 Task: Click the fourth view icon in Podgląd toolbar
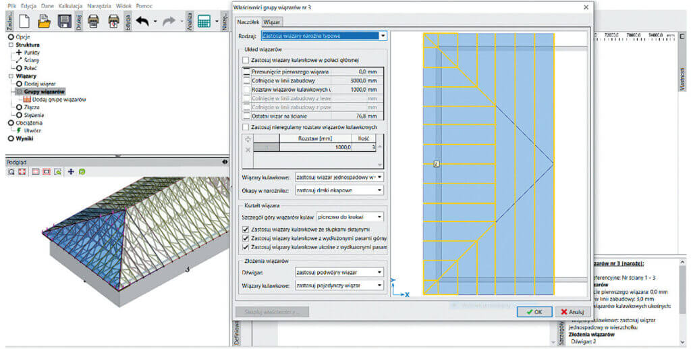(47, 172)
